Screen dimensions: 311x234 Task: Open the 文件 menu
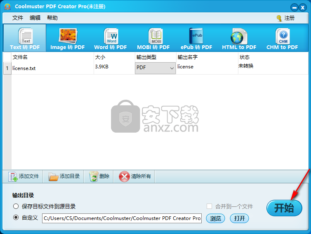[18, 18]
